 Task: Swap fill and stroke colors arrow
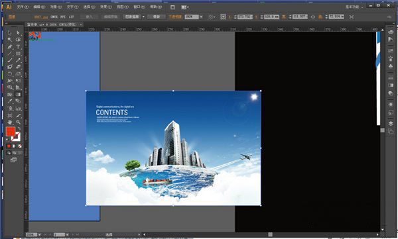(19, 128)
